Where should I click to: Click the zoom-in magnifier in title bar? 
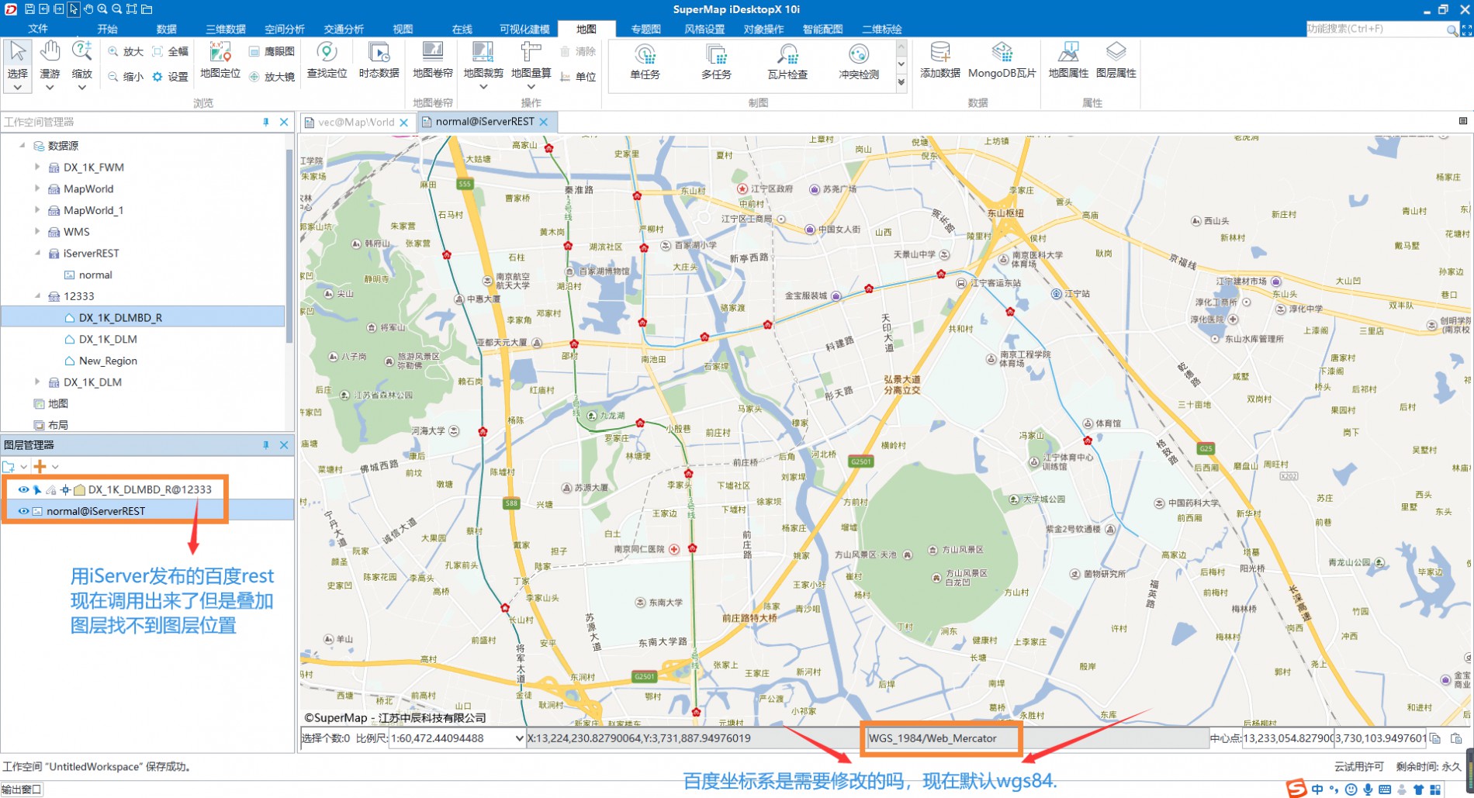point(102,9)
